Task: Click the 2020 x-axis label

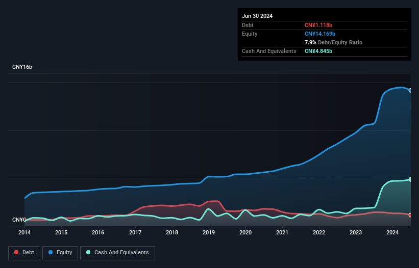Action: pos(245,232)
